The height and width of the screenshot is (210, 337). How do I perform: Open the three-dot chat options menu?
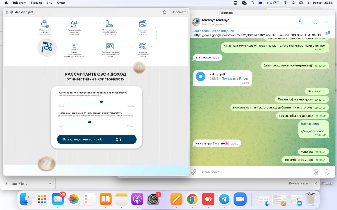click(x=327, y=22)
